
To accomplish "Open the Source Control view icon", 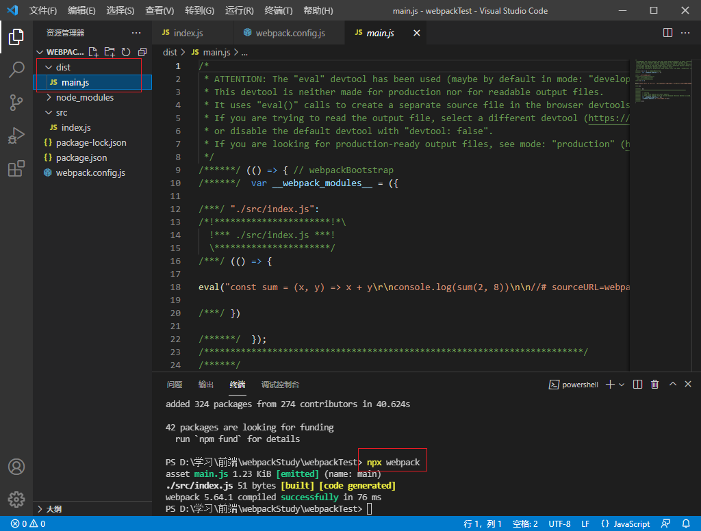I will coord(16,103).
